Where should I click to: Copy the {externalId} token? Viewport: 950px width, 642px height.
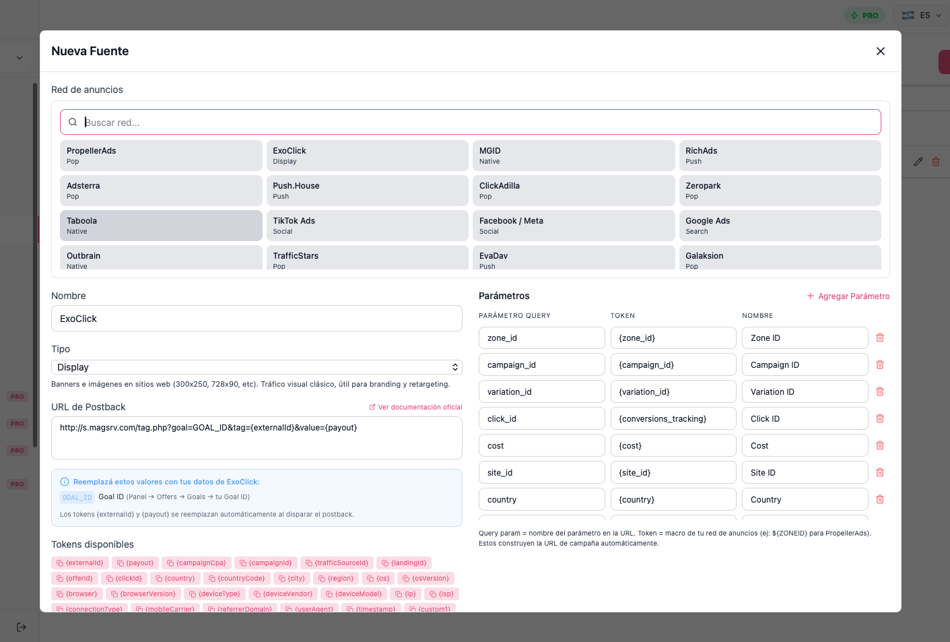point(80,563)
